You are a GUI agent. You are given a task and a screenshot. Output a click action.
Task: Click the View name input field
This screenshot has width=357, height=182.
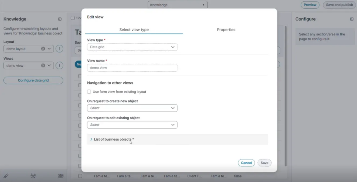tap(132, 68)
